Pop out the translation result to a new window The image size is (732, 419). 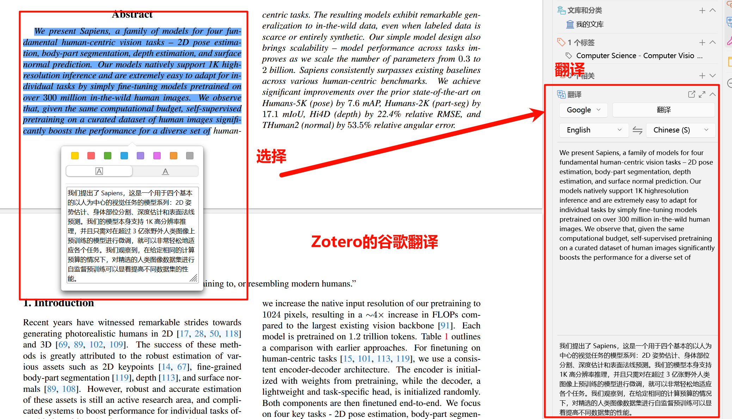(x=691, y=94)
